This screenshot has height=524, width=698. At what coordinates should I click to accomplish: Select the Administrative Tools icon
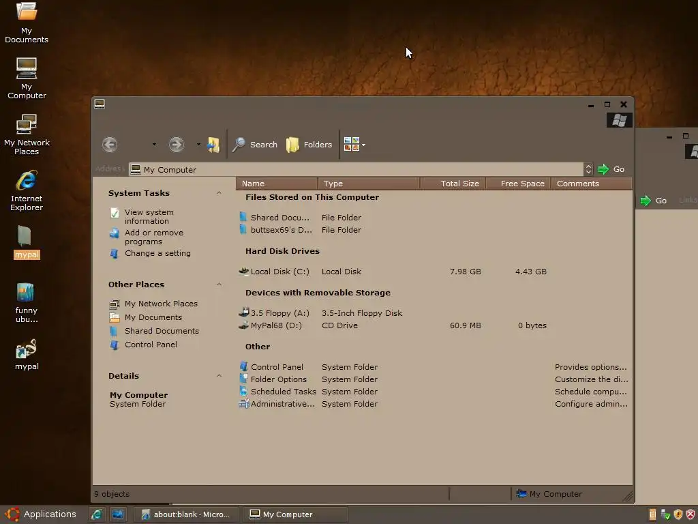(244, 404)
